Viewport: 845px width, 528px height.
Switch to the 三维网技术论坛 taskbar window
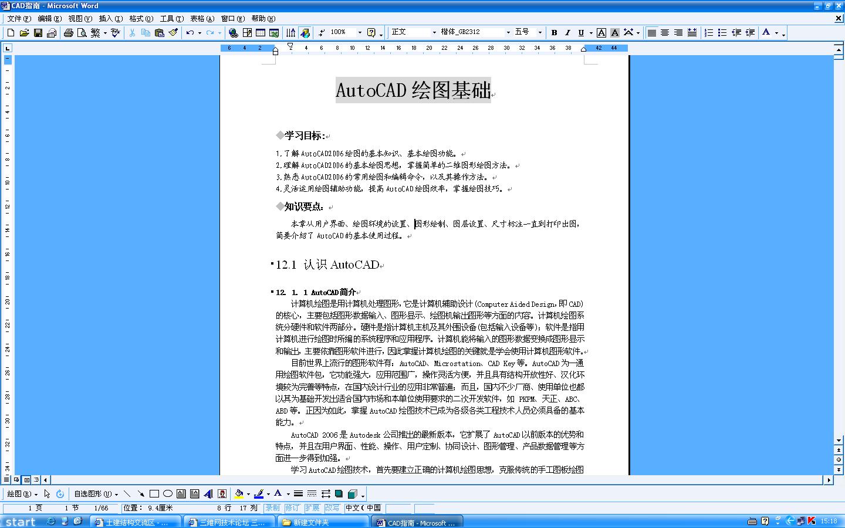pos(230,522)
